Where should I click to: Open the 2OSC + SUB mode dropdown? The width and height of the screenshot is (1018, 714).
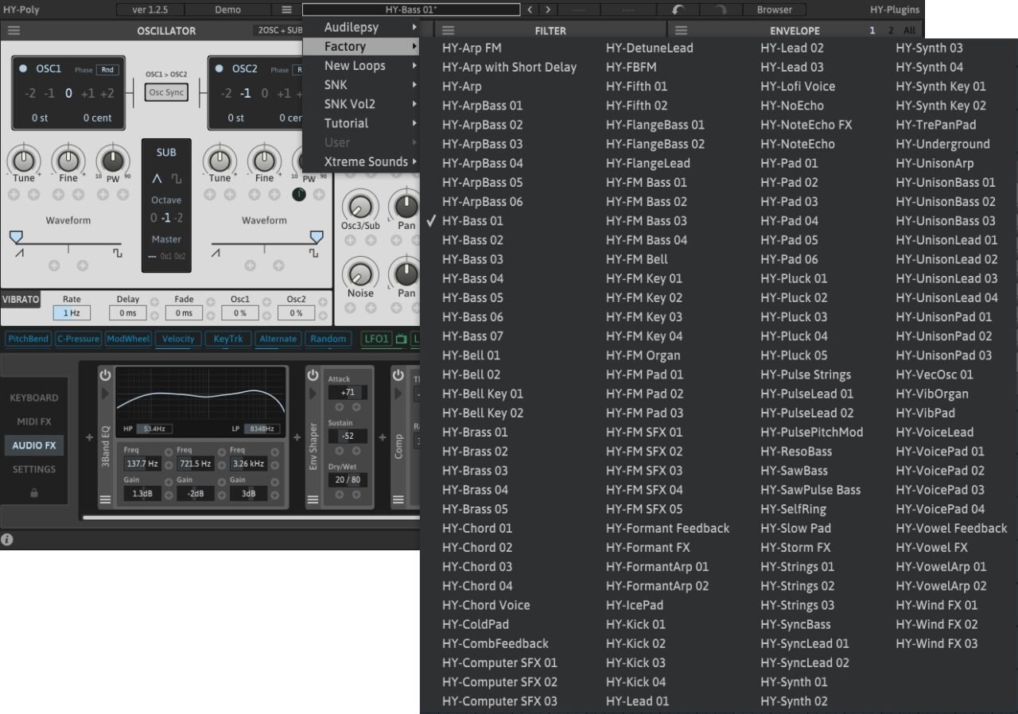[278, 31]
